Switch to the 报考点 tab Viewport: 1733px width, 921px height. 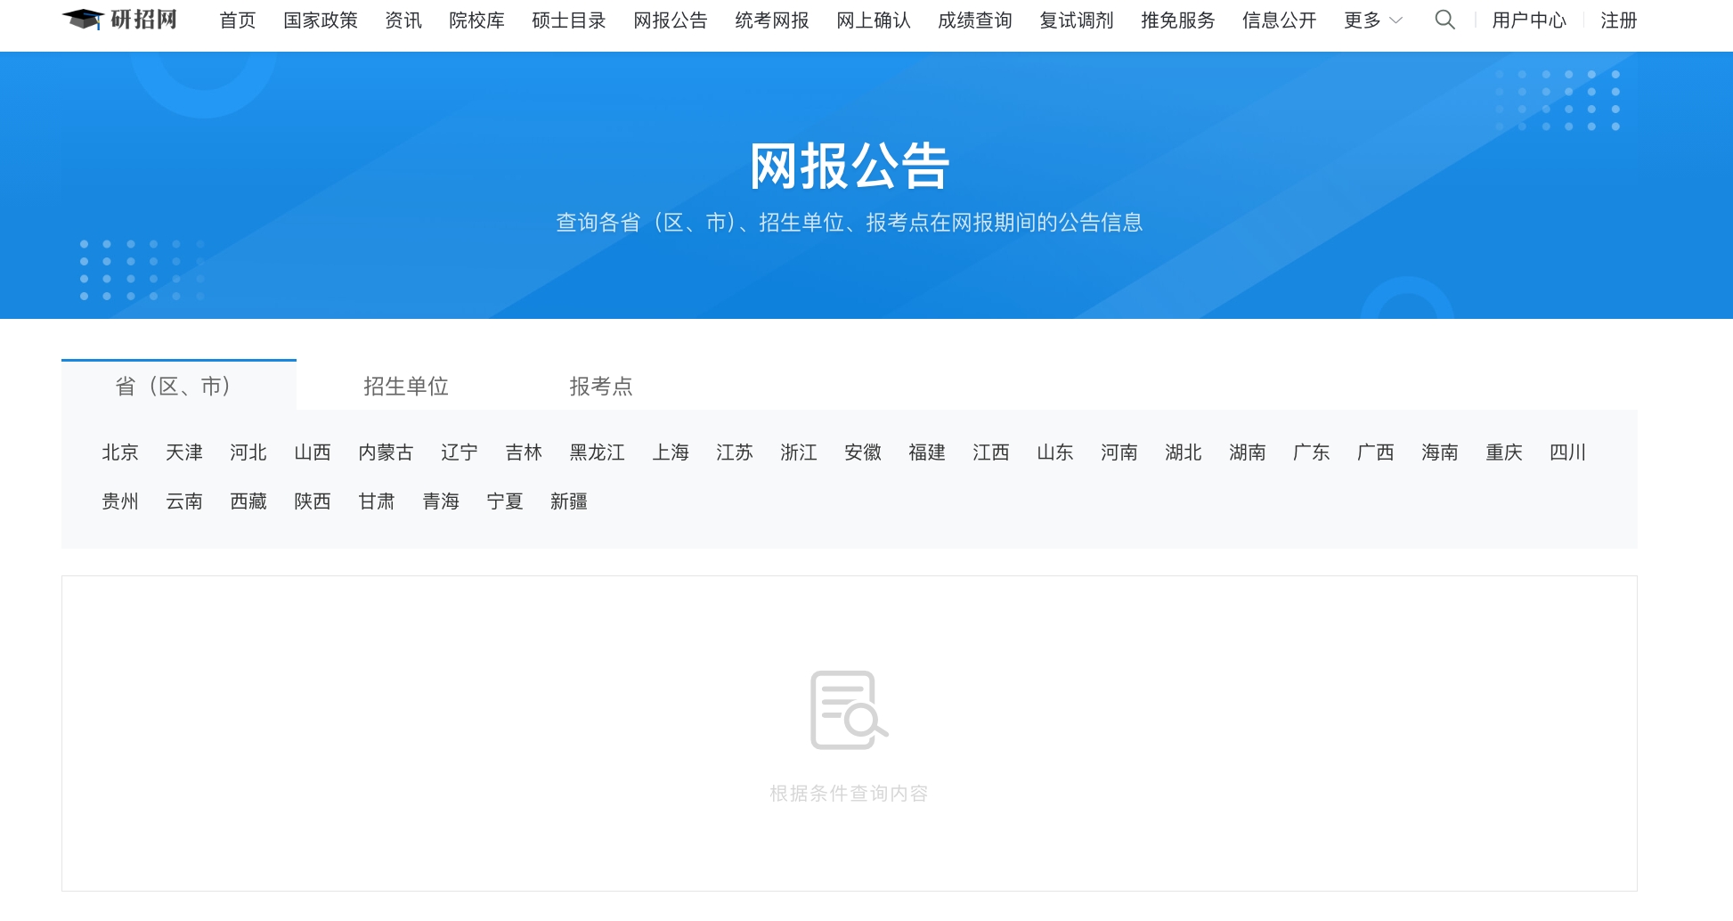click(x=601, y=386)
